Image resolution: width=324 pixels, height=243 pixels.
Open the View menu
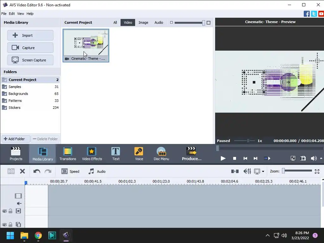click(21, 14)
